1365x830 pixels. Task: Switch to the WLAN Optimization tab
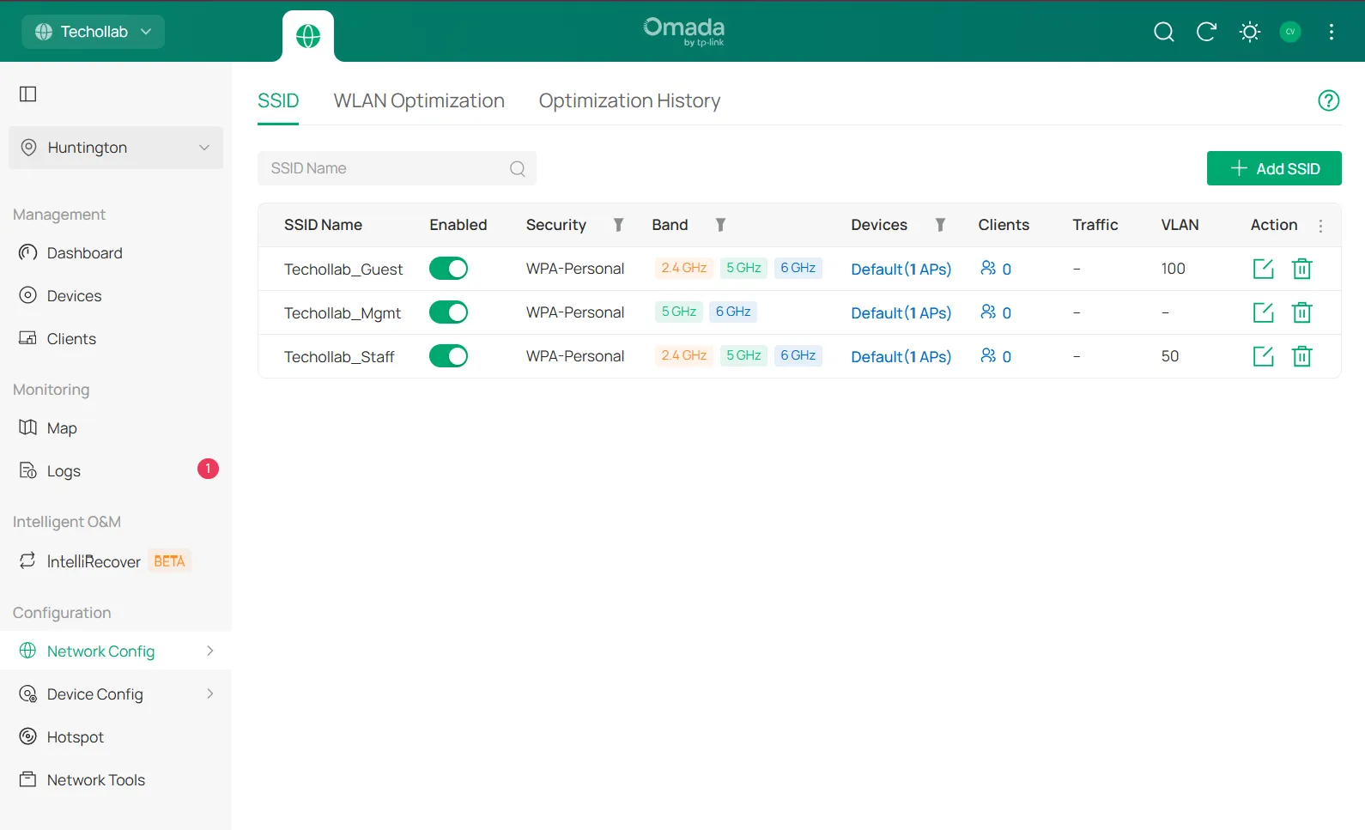(x=419, y=101)
